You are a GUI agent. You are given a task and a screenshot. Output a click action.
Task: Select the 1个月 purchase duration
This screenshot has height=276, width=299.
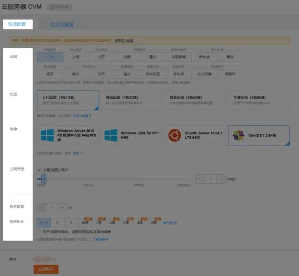coord(44,223)
